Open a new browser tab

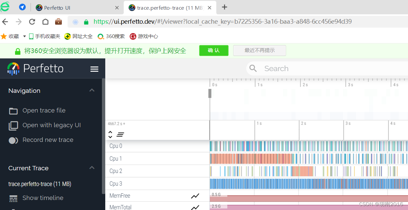tap(225, 7)
